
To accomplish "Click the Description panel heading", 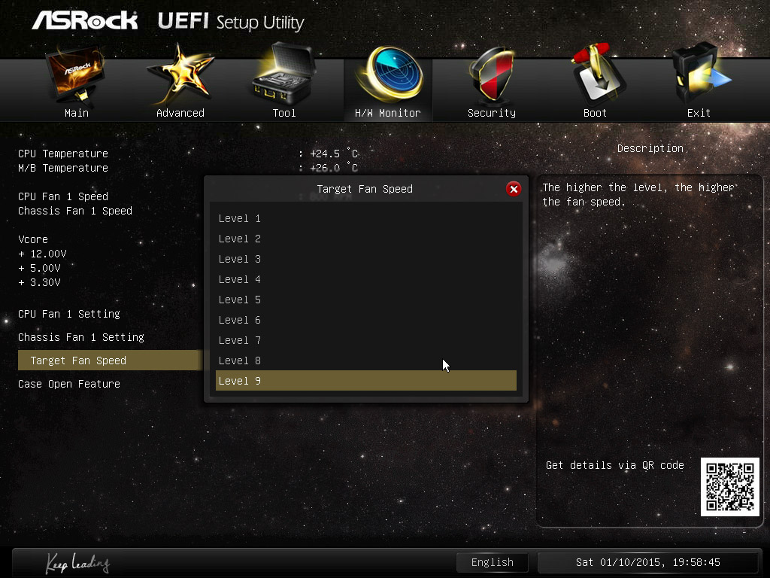I will (x=650, y=148).
